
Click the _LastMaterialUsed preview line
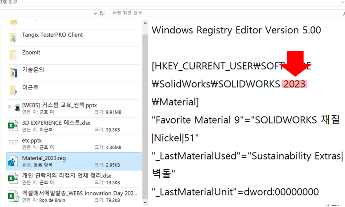248,156
